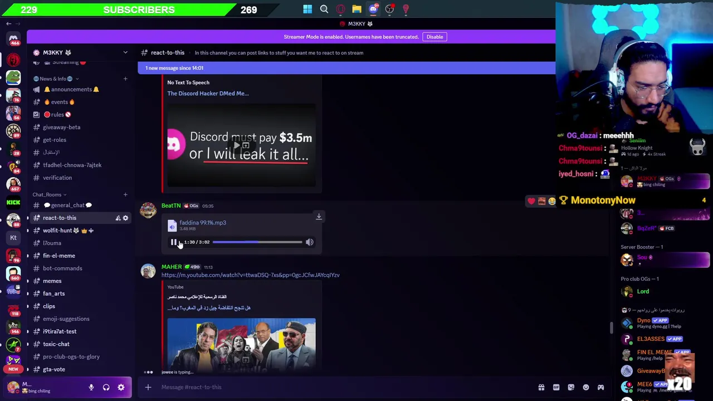Open the attachment plus button in message bar
713x401 pixels.
148,387
